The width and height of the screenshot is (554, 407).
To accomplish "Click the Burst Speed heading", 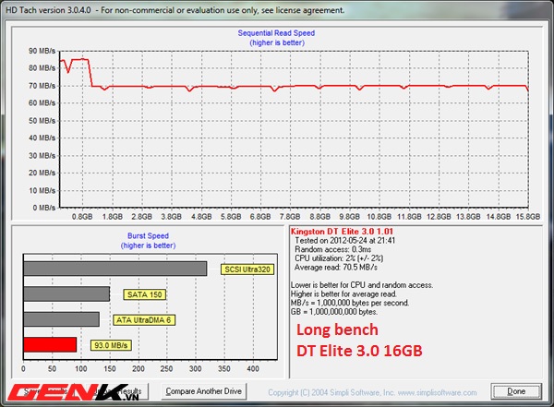I will (x=148, y=236).
